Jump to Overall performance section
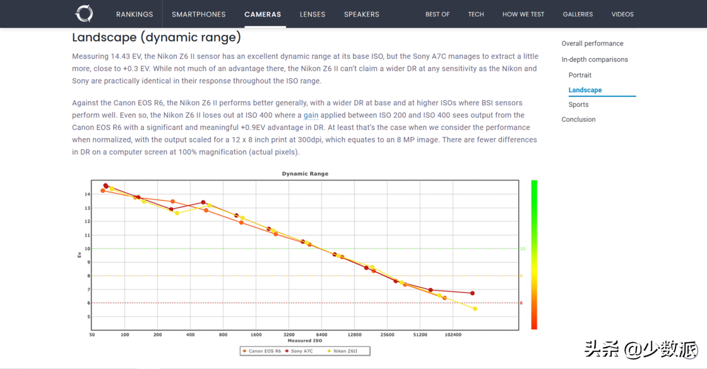 coord(593,44)
